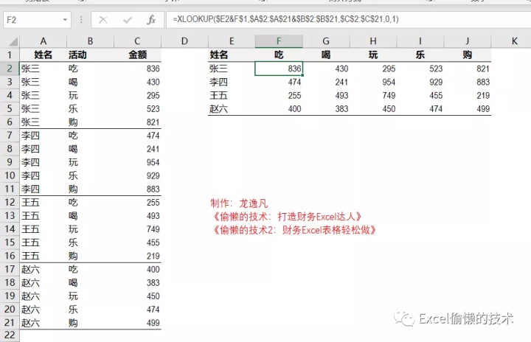Click cell A7 containing 李四

(44, 136)
